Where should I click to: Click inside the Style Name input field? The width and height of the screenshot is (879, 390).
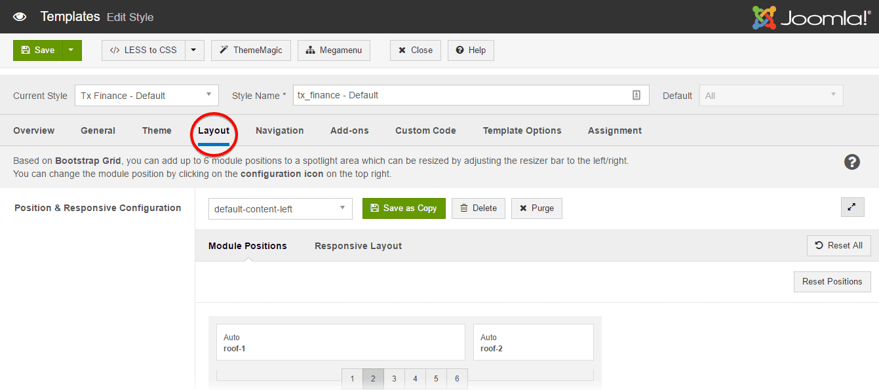459,95
